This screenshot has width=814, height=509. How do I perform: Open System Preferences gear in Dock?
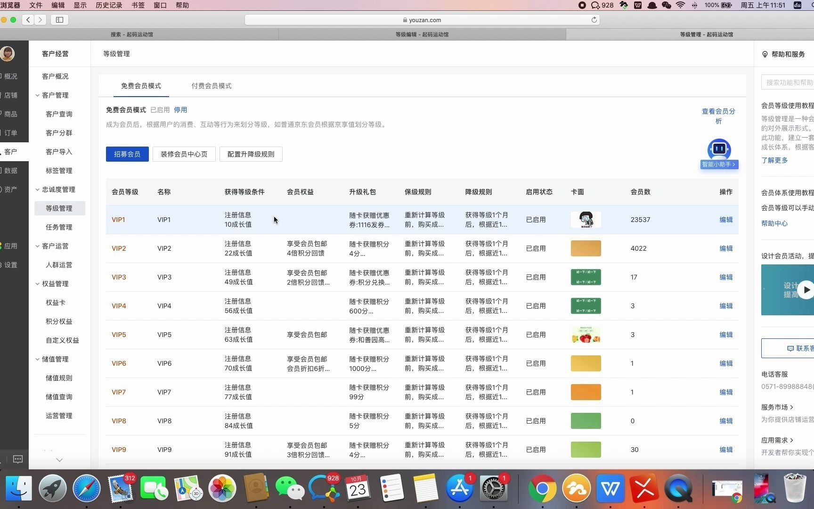click(494, 488)
